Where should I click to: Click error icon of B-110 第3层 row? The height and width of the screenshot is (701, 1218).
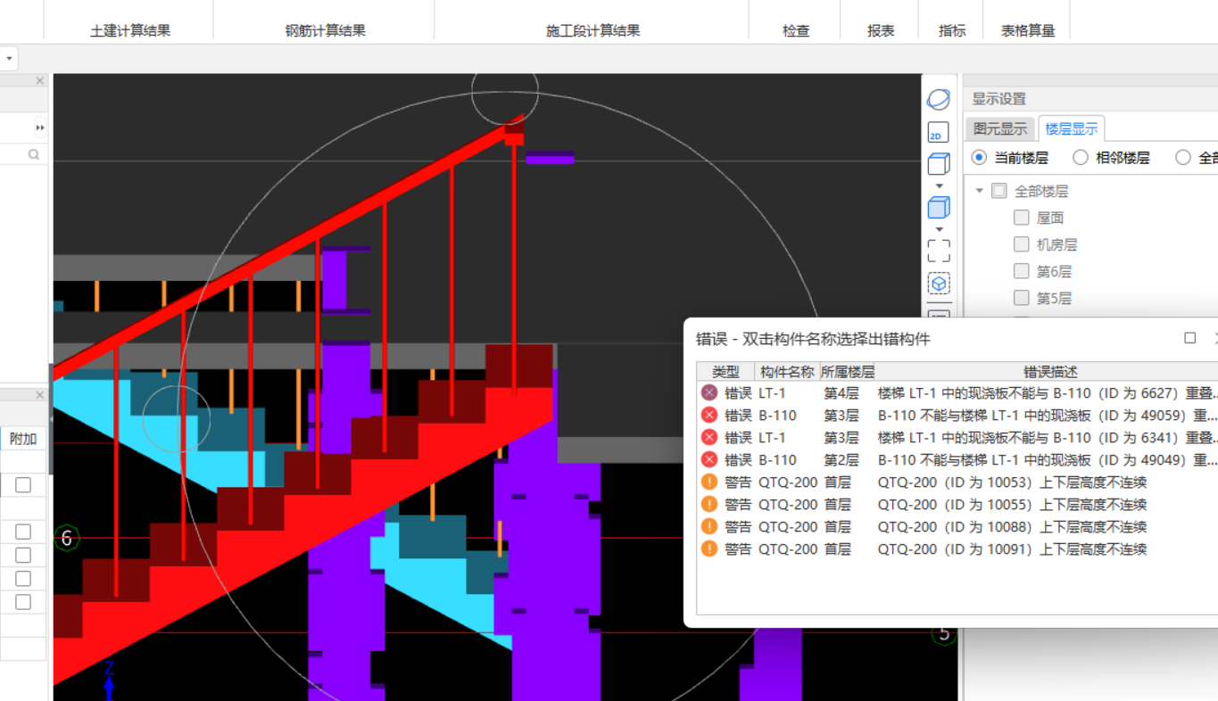709,415
